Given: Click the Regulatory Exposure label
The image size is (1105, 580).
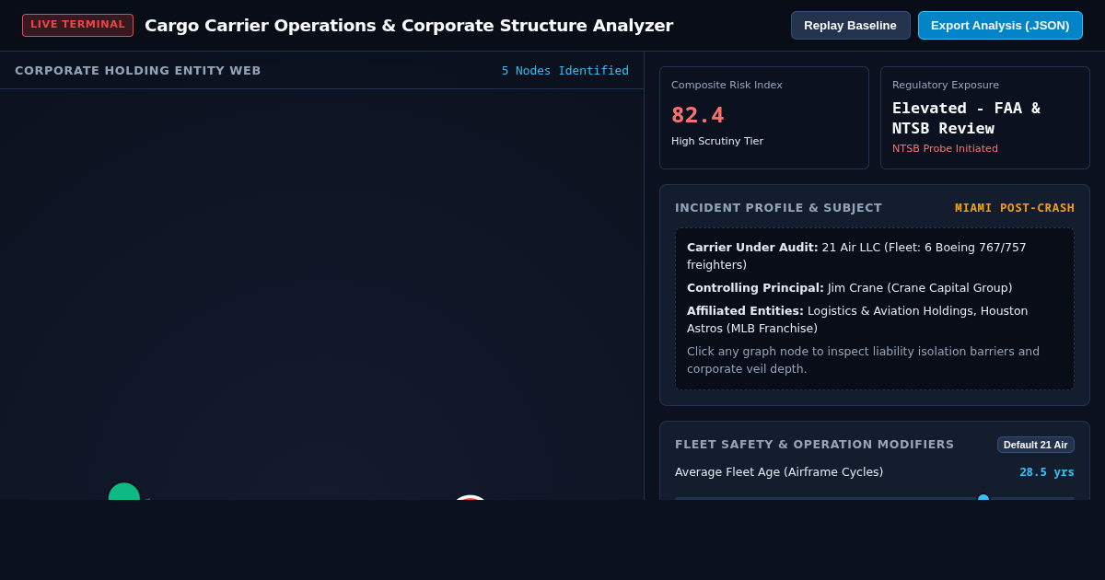Looking at the screenshot, I should [x=946, y=86].
